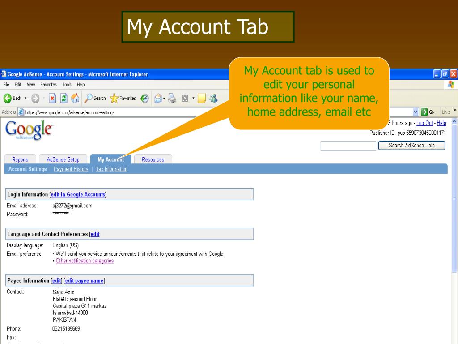Image resolution: width=458 pixels, height=344 pixels.
Task: Open the Address bar dropdown arrow
Action: coord(416,112)
